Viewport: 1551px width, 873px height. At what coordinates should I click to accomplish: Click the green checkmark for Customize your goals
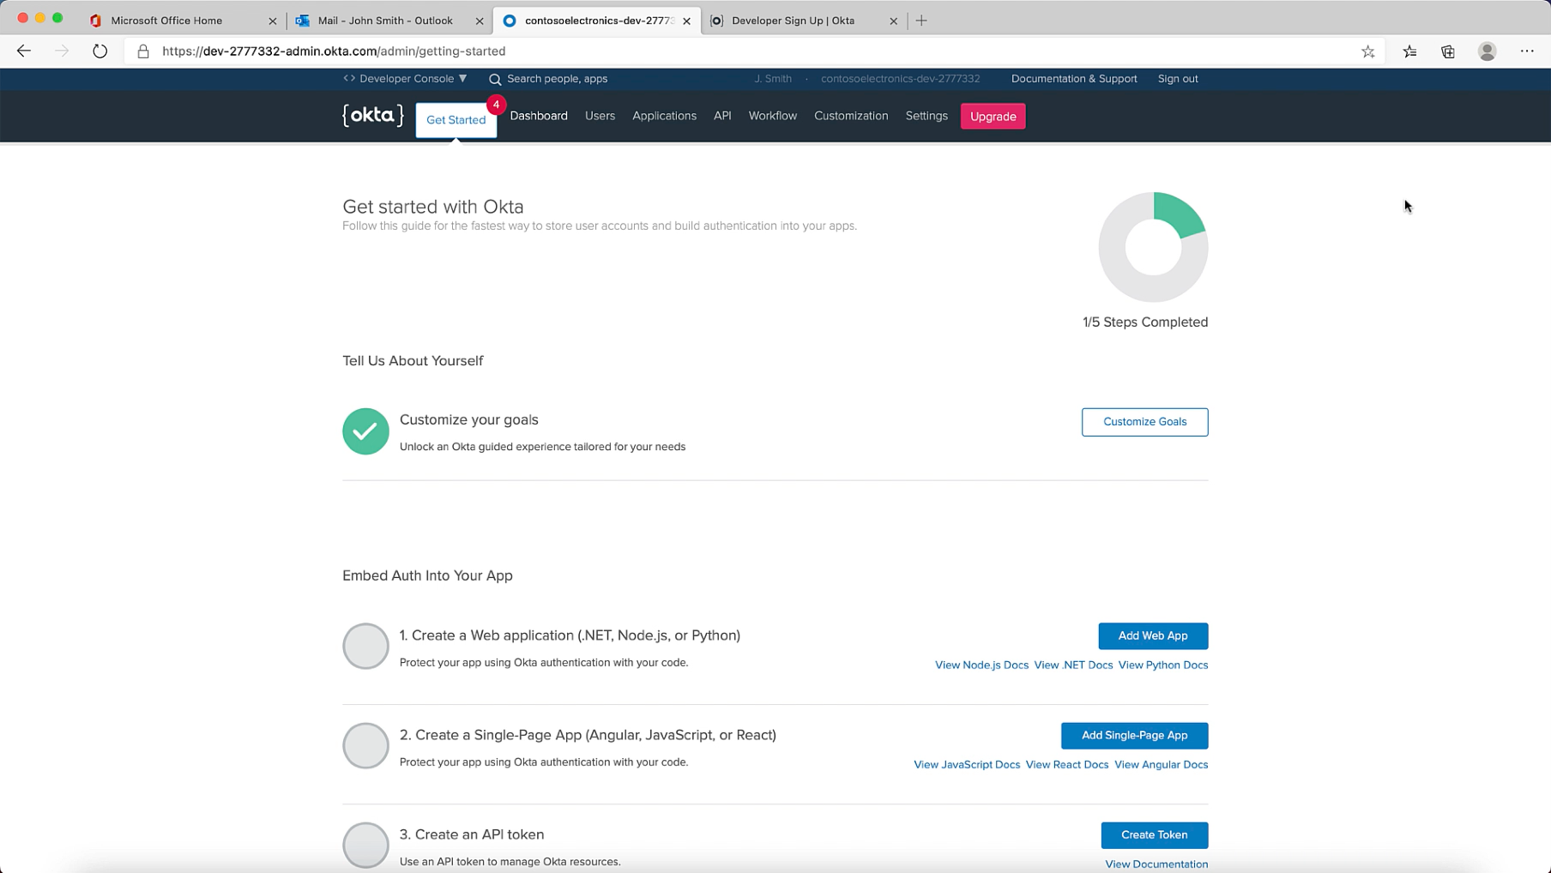pos(365,431)
